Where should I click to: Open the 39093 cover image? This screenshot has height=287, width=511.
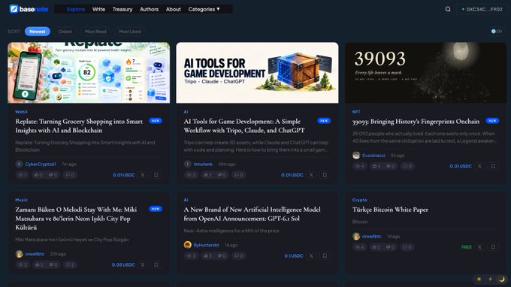point(425,73)
